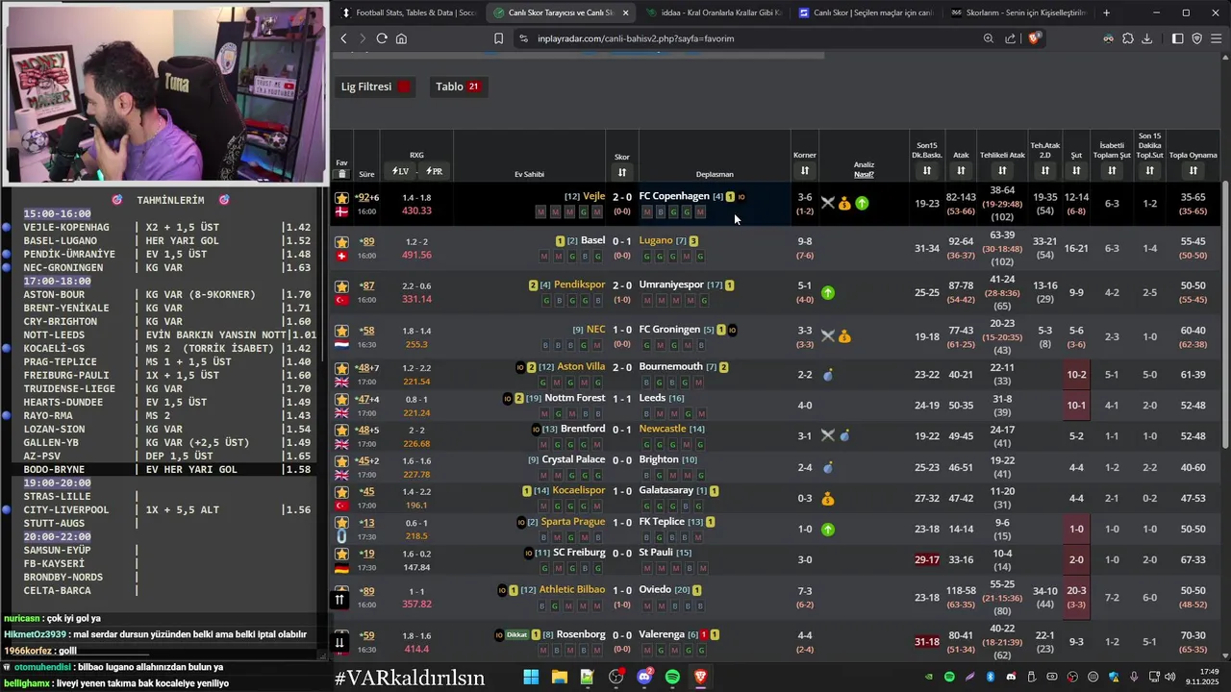Switch to the 'Football Stats, Tables & Data' tab
This screenshot has height=692, width=1231.
click(x=409, y=12)
